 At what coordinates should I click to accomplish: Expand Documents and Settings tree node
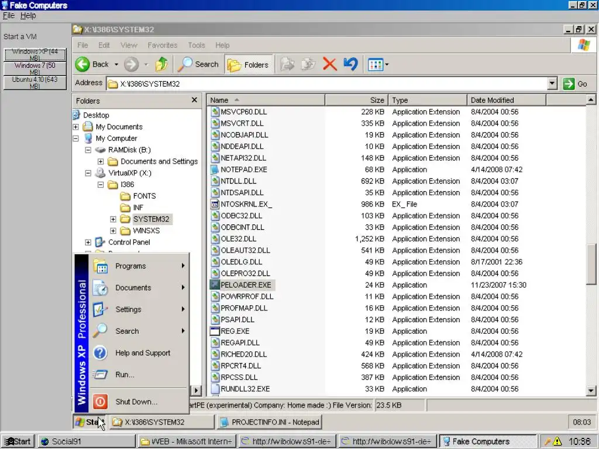(x=101, y=161)
